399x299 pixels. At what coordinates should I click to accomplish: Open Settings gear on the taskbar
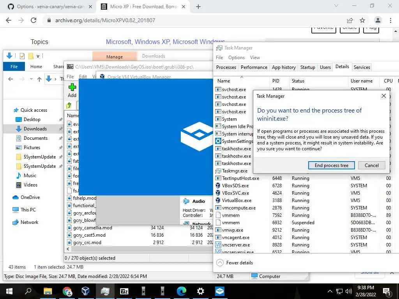201,291
